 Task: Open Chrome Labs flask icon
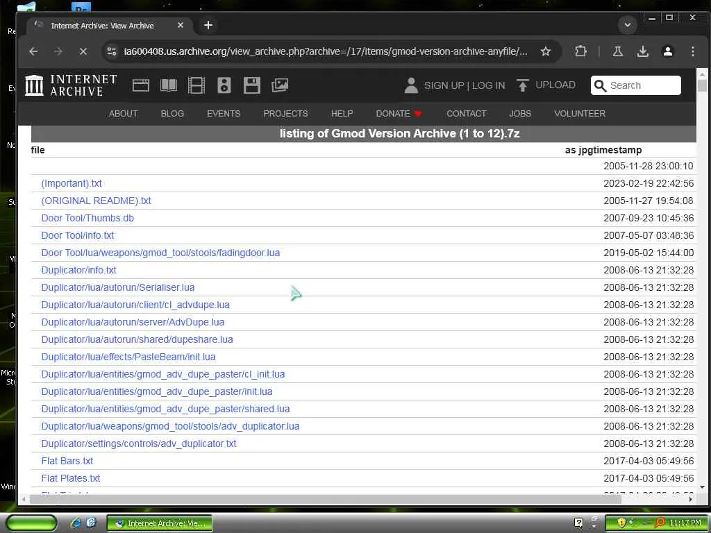617,51
